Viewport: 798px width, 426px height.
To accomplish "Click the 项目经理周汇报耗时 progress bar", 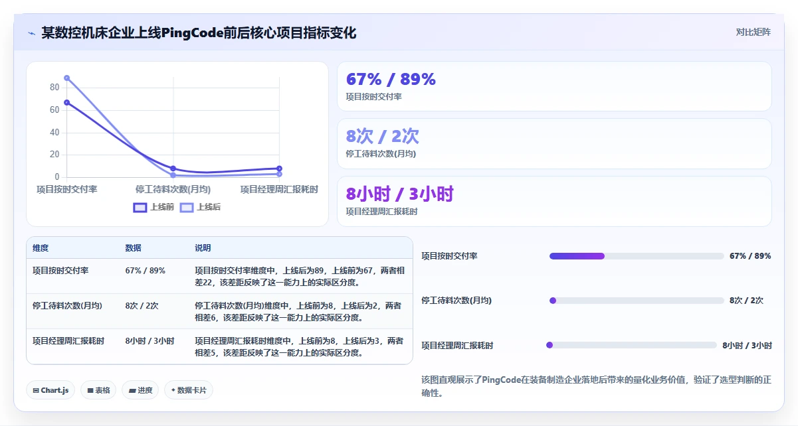I will tap(631, 345).
